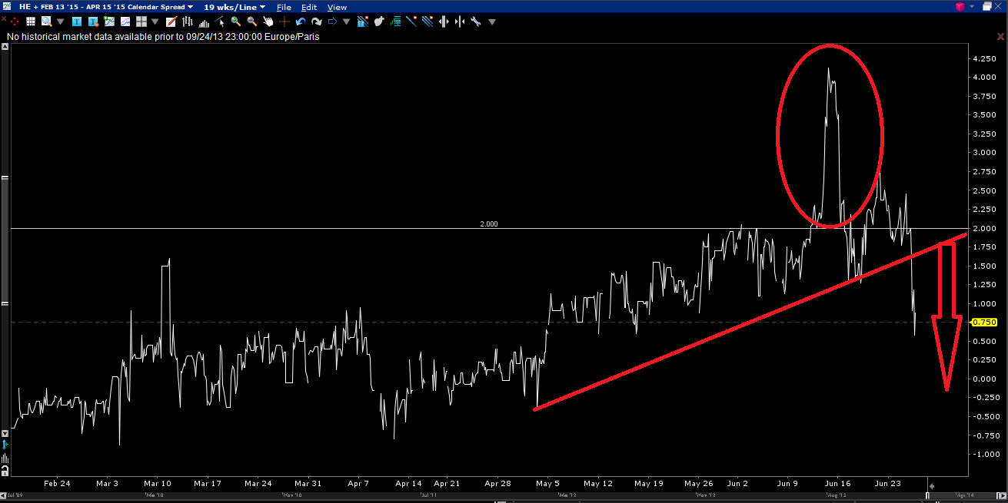Viewport: 1008px width, 503px height.
Task: Toggle the gridlines display icon
Action: click(31, 22)
